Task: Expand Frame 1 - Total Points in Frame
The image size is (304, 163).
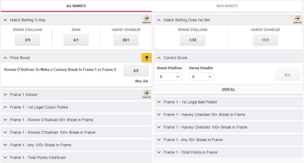Action: (x=228, y=152)
